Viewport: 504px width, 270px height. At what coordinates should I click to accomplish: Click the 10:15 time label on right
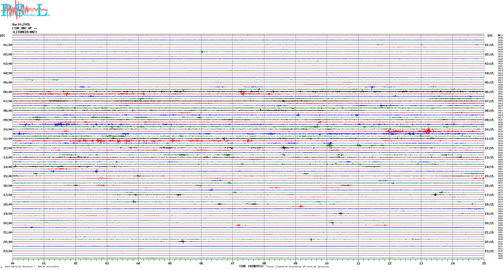[x=489, y=129]
